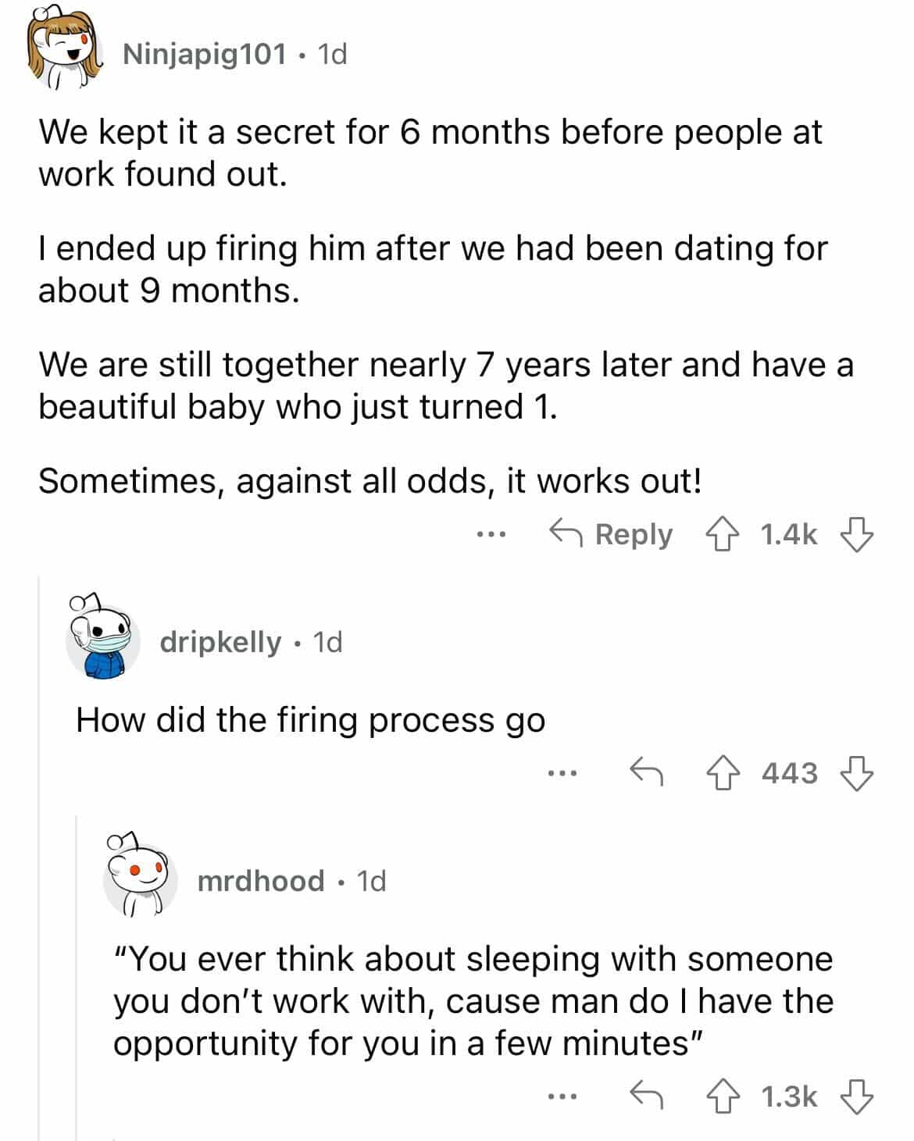
Task: Visit dripkelly's profile via username
Action: (220, 642)
